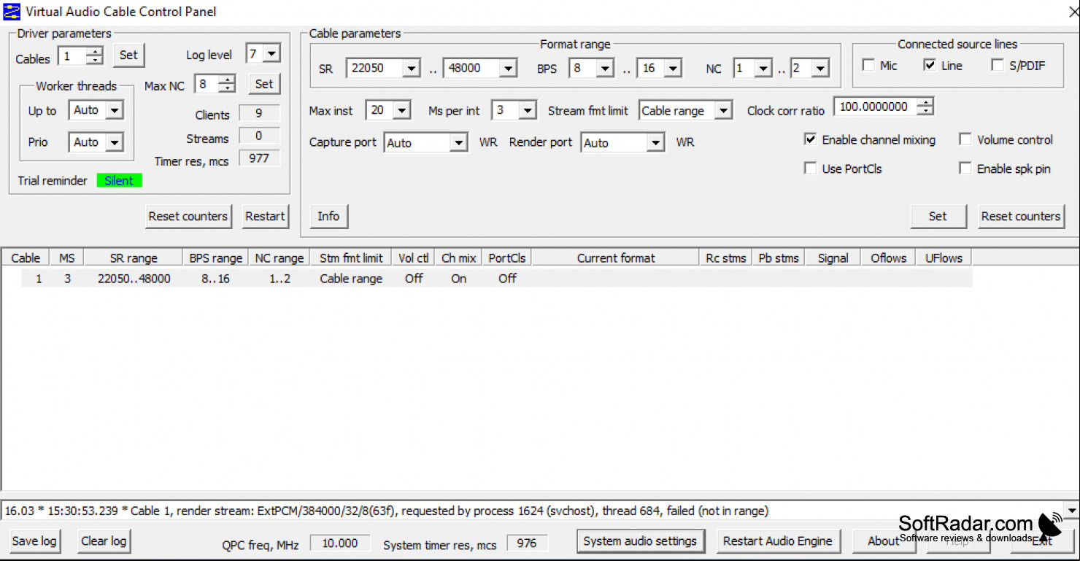Click Restart Audio Engine button

tap(777, 541)
